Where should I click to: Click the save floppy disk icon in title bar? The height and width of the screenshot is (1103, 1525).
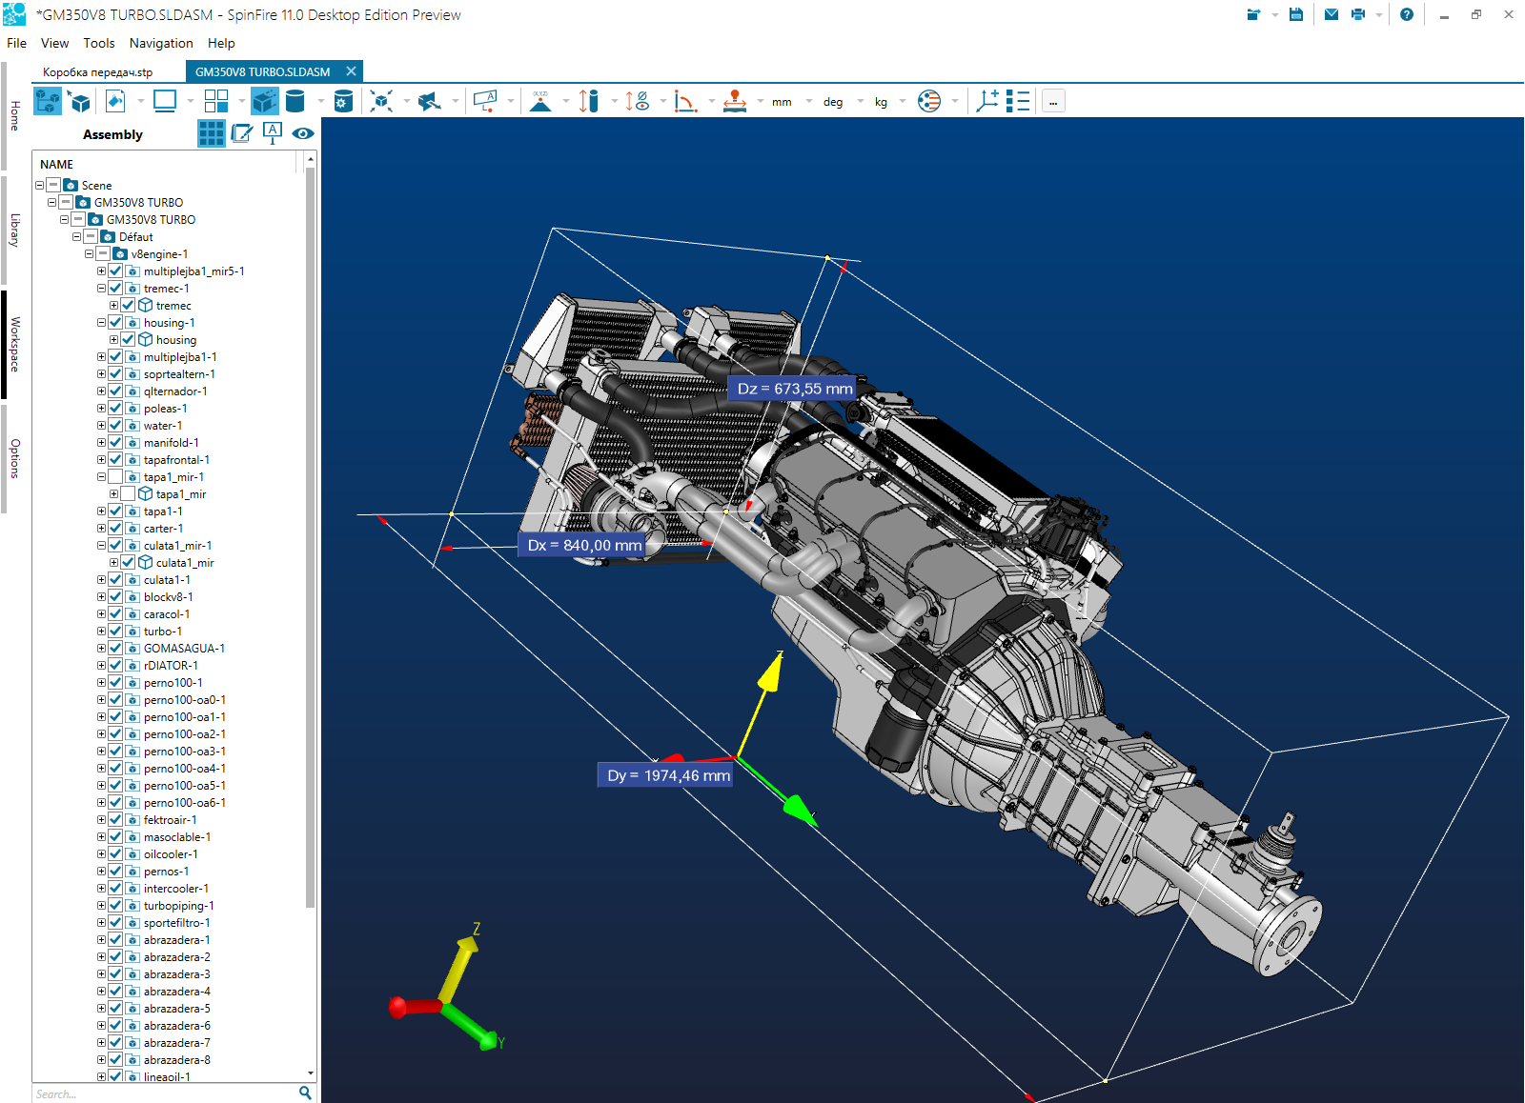[1296, 14]
